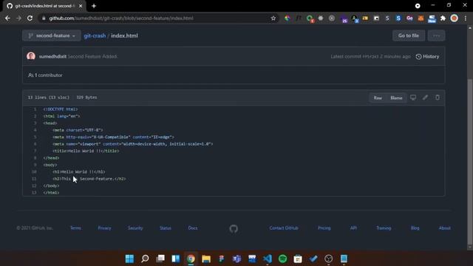Open the sumedhdixit author link
This screenshot has width=473, height=266.
point(52,56)
